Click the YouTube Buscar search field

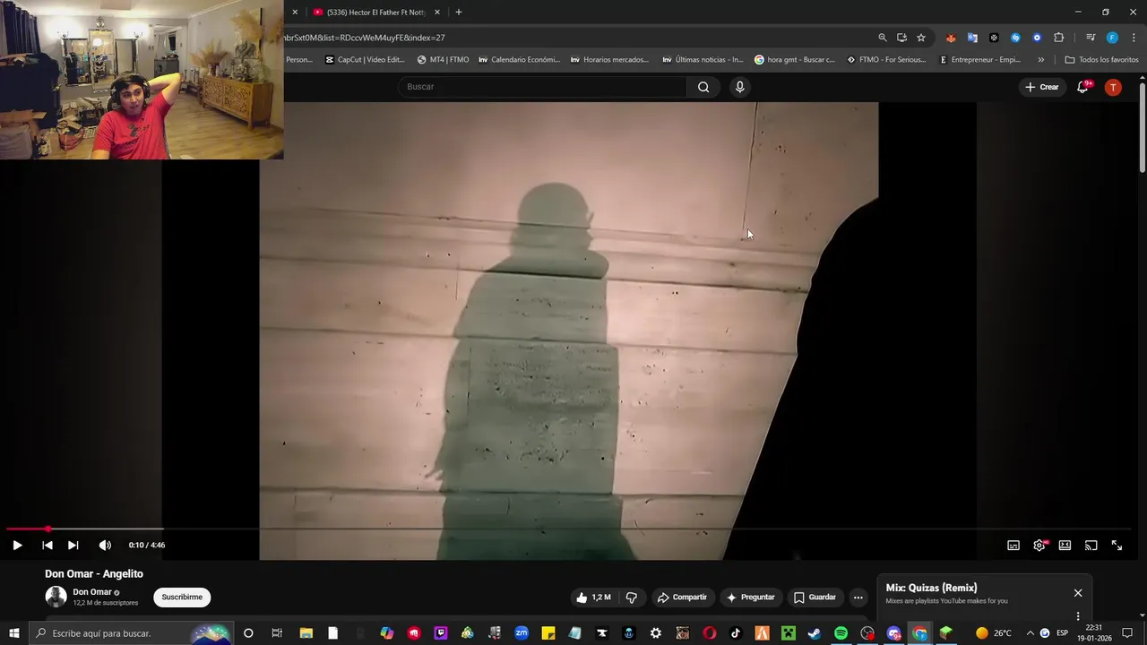(542, 87)
